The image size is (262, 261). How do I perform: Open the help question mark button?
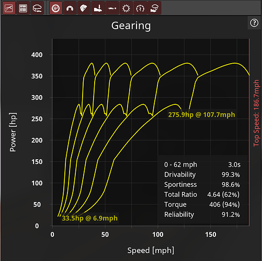[254, 23]
